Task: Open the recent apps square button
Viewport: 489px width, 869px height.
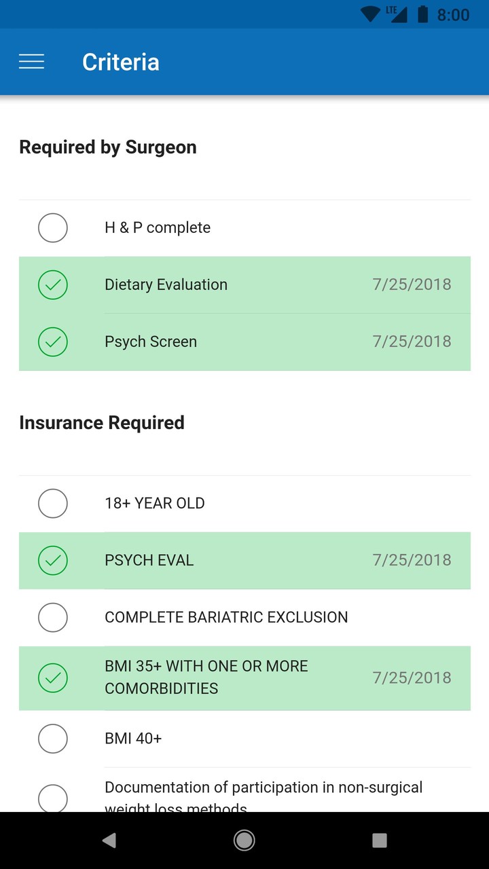Action: (x=380, y=840)
